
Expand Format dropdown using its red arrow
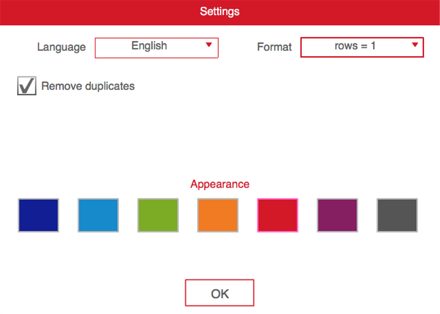point(415,45)
